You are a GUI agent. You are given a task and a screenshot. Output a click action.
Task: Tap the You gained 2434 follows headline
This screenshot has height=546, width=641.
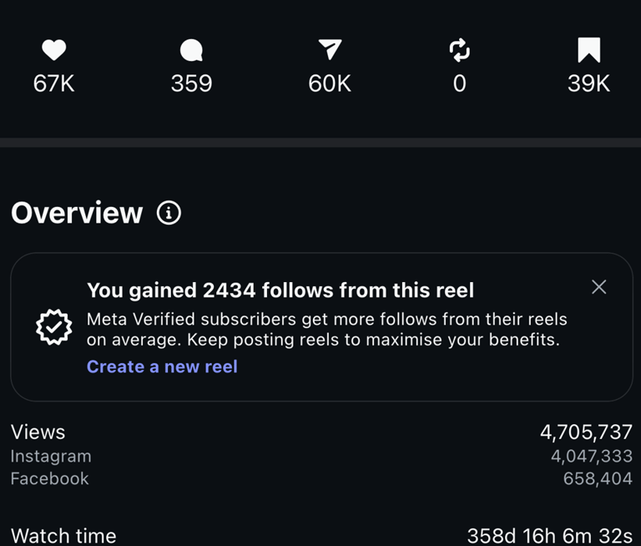(280, 291)
